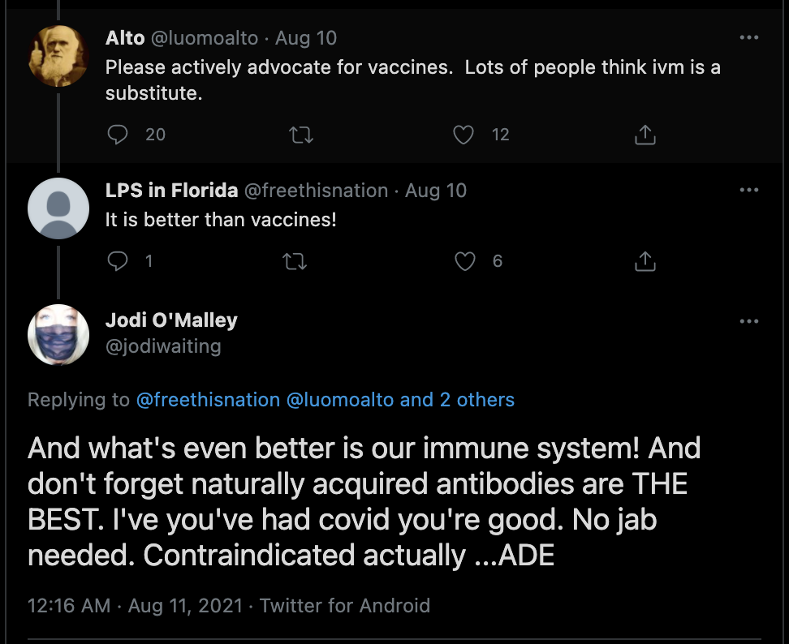The width and height of the screenshot is (789, 644).
Task: Open more options on Alto's tweet
Action: tap(748, 38)
